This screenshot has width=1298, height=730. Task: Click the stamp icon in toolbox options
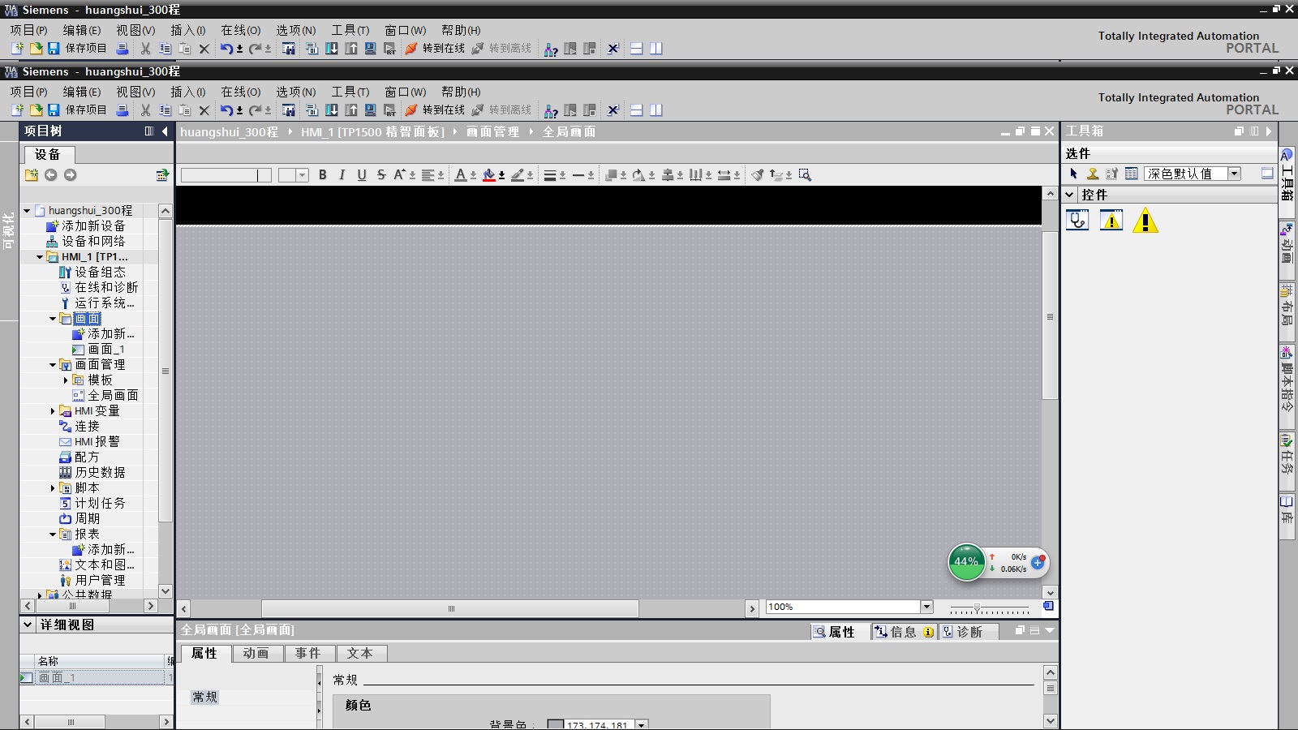(x=1093, y=174)
